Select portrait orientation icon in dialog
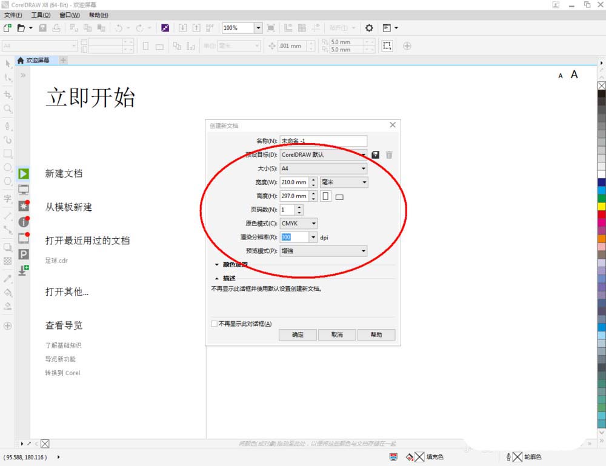The image size is (606, 466). 326,196
